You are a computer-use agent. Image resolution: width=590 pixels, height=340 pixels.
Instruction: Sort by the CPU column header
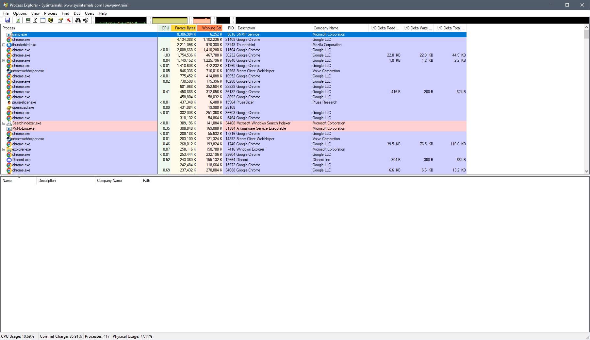tap(164, 28)
